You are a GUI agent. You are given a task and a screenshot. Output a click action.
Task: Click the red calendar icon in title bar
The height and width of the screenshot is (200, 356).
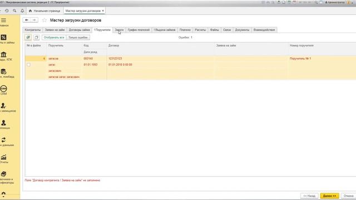click(x=294, y=2)
